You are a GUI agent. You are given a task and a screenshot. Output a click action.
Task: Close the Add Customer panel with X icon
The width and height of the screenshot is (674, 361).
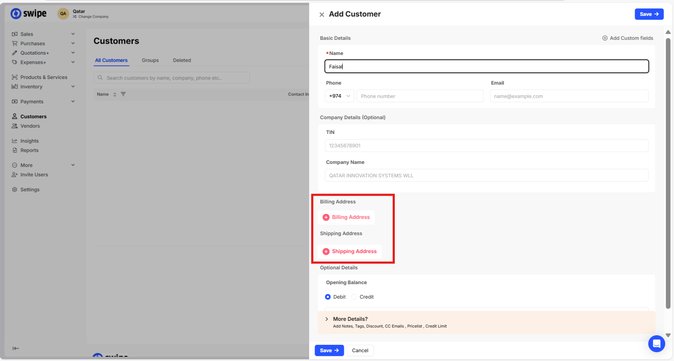(x=321, y=14)
